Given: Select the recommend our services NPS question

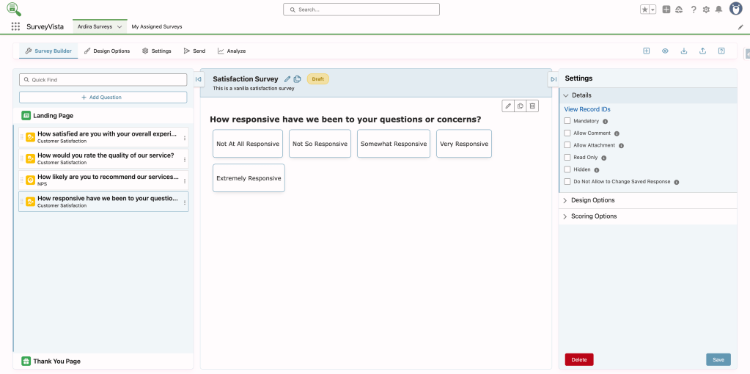Looking at the screenshot, I should 103,180.
